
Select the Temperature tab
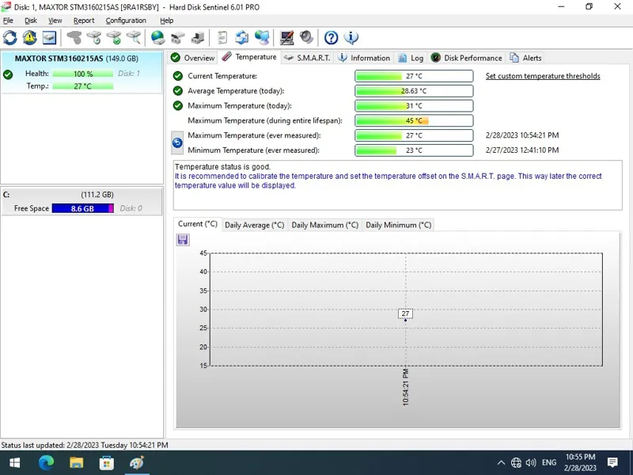[250, 57]
